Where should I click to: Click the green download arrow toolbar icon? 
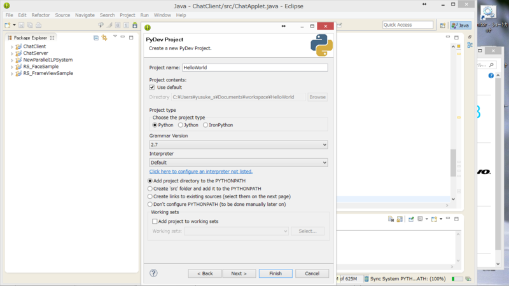point(135,25)
